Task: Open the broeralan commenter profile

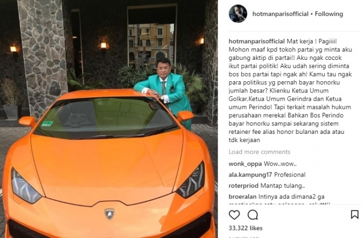Action: [243, 197]
